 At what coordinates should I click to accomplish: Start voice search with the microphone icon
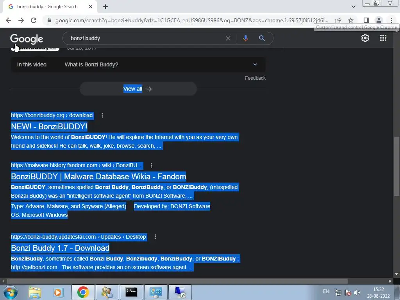[x=245, y=38]
